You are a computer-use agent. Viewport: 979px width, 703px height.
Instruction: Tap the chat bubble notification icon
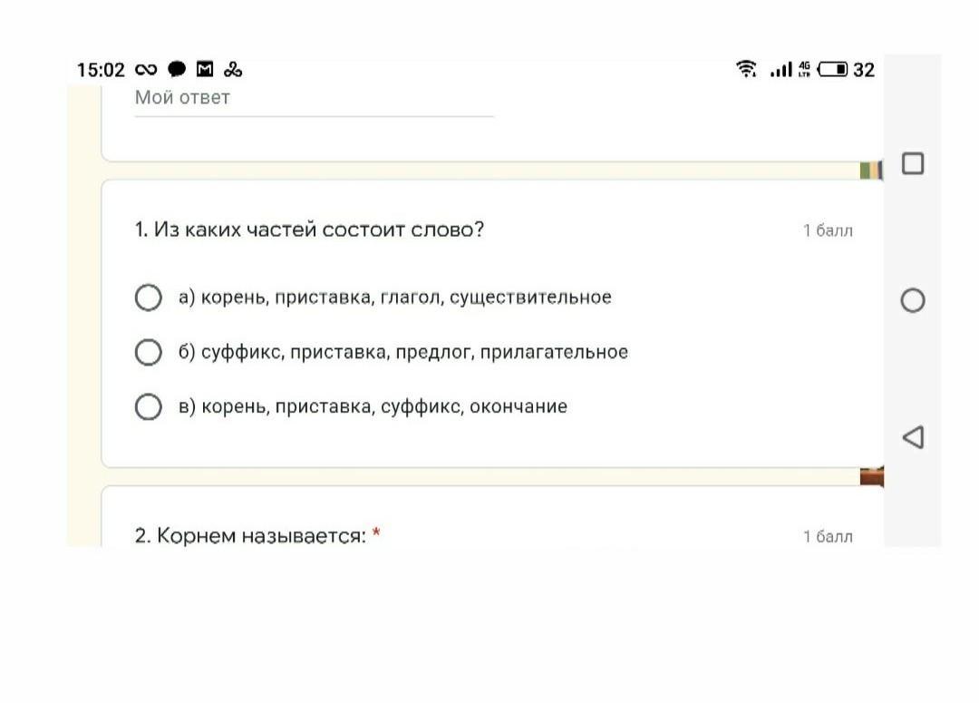pyautogui.click(x=177, y=69)
